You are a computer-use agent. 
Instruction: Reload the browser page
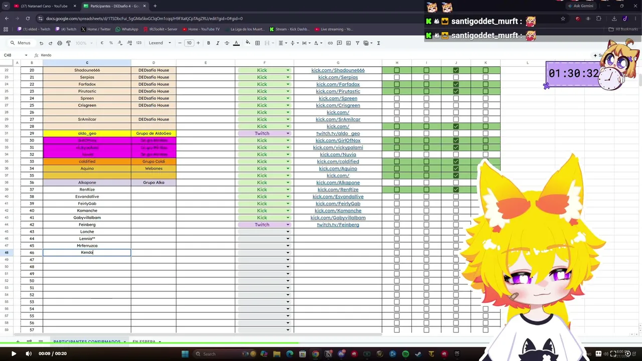point(28,19)
